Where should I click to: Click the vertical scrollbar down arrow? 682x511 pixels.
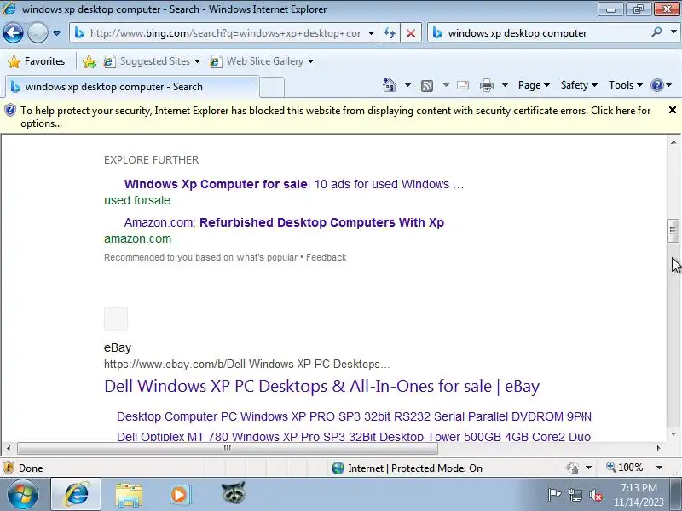[x=673, y=434]
